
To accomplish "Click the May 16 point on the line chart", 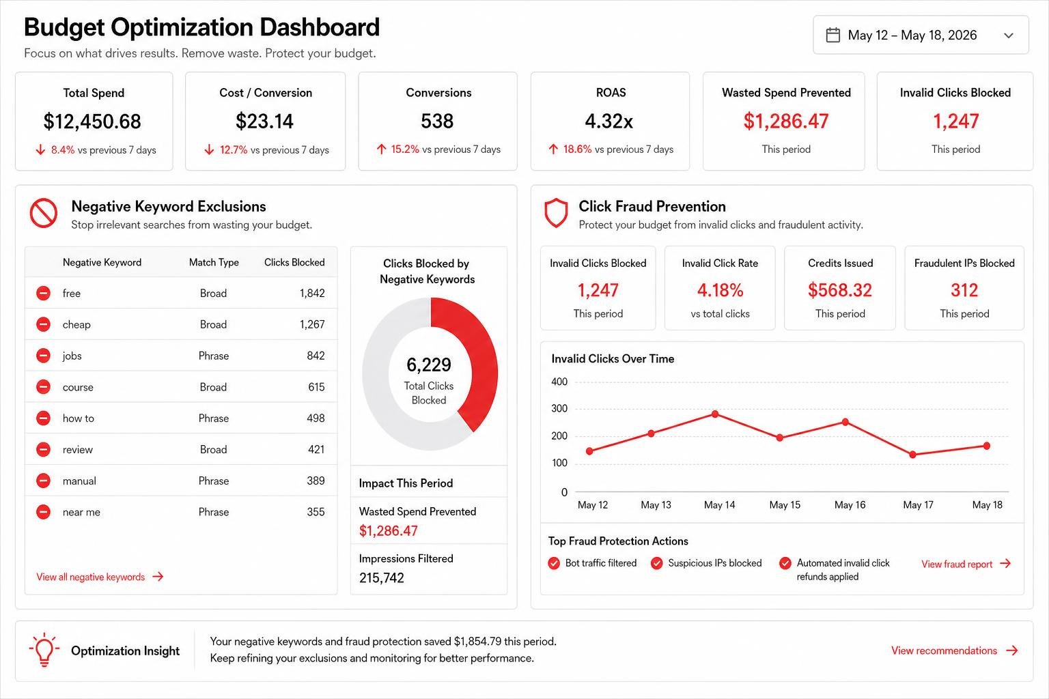I will click(x=845, y=422).
